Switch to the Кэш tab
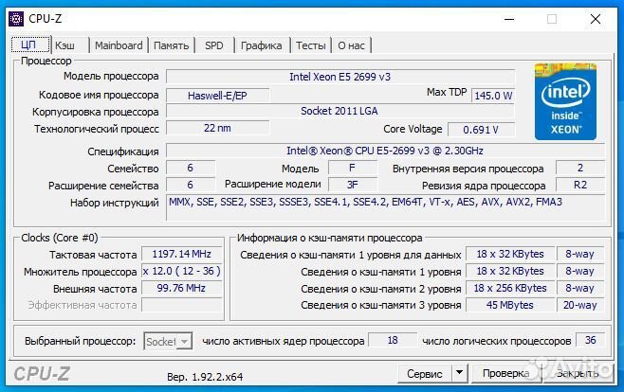 pos(64,45)
